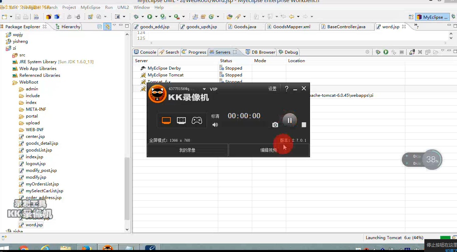
Task: Select the admin folder
Action: pyautogui.click(x=32, y=89)
